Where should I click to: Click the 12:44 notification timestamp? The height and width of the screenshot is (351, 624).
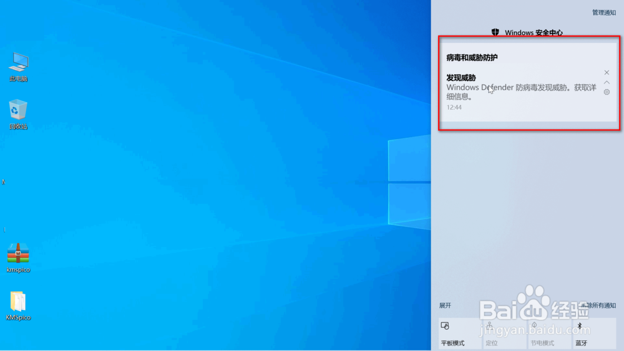click(454, 107)
